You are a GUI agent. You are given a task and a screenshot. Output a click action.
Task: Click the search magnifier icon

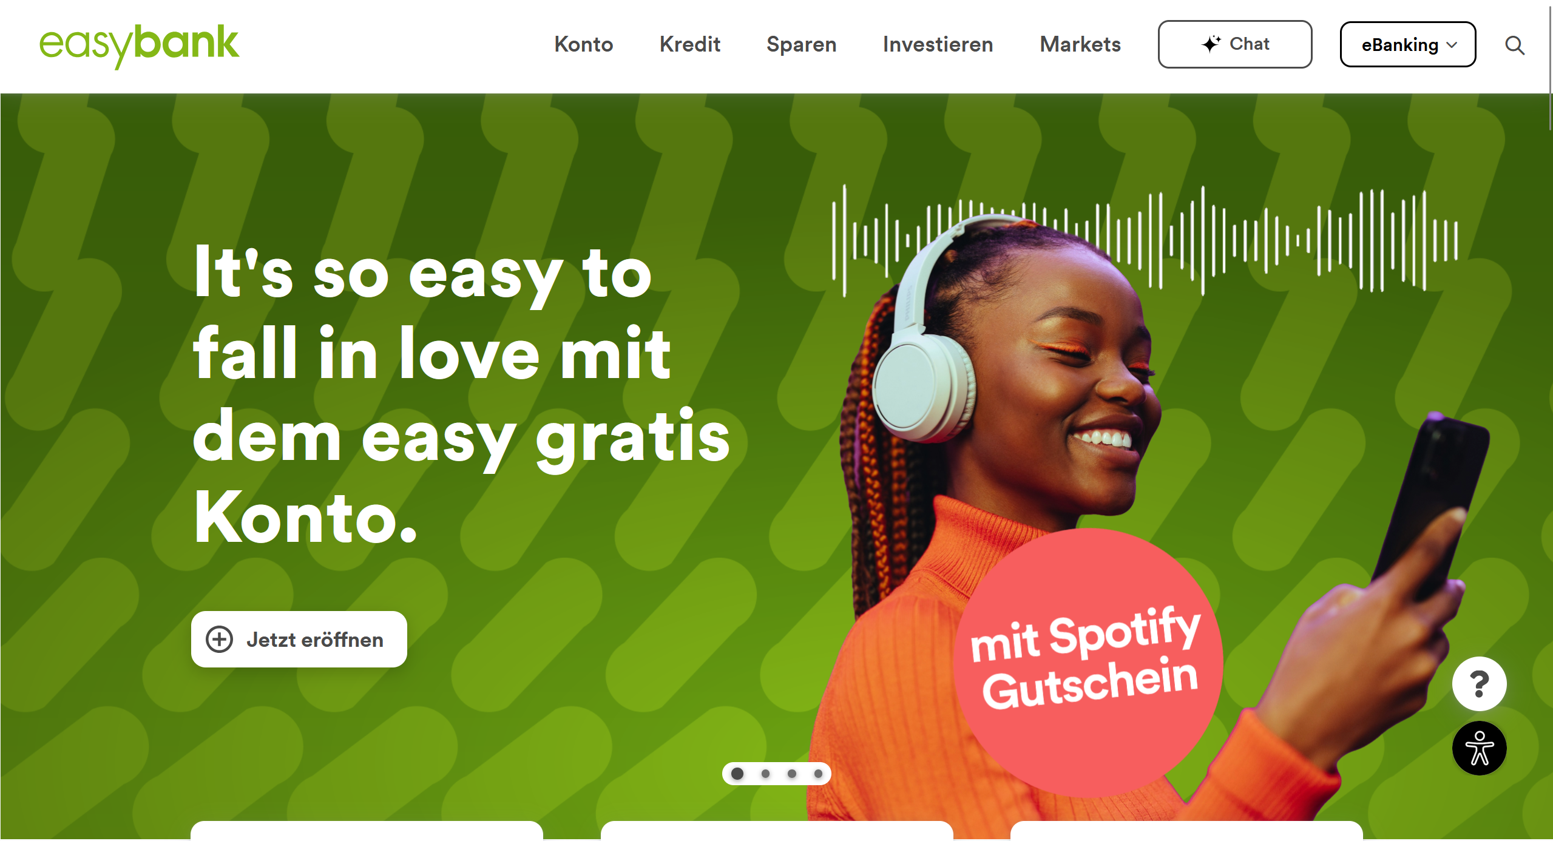click(x=1514, y=45)
